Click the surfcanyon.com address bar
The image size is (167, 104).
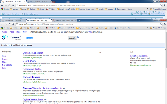(x=87, y=24)
